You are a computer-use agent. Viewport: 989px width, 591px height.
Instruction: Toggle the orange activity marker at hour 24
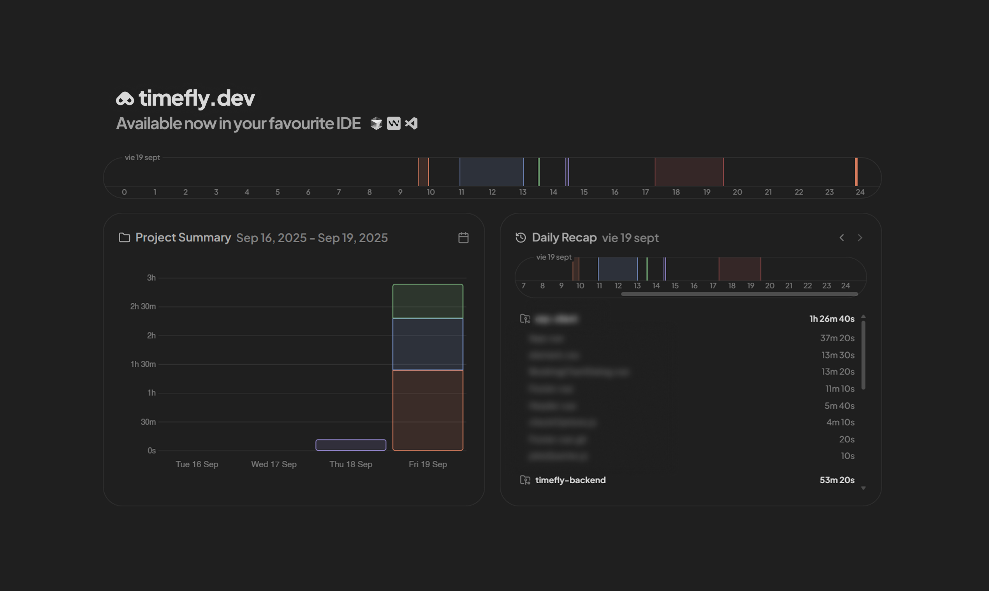(856, 171)
